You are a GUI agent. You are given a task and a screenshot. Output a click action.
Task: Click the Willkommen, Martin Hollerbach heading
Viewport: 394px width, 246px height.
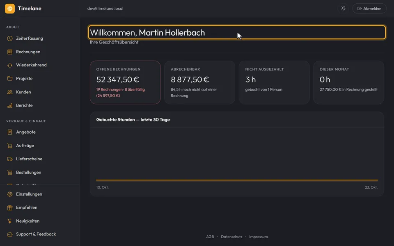pyautogui.click(x=147, y=33)
